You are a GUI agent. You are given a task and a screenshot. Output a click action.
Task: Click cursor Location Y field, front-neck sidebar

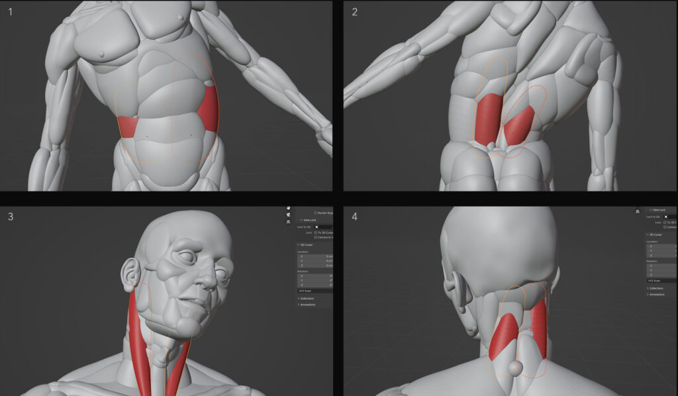pos(315,261)
